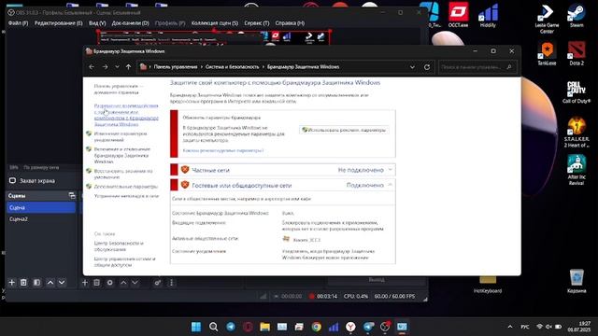The width and height of the screenshot is (598, 336).
Task: Open Dota 2 desktop shortcut
Action: (577, 53)
